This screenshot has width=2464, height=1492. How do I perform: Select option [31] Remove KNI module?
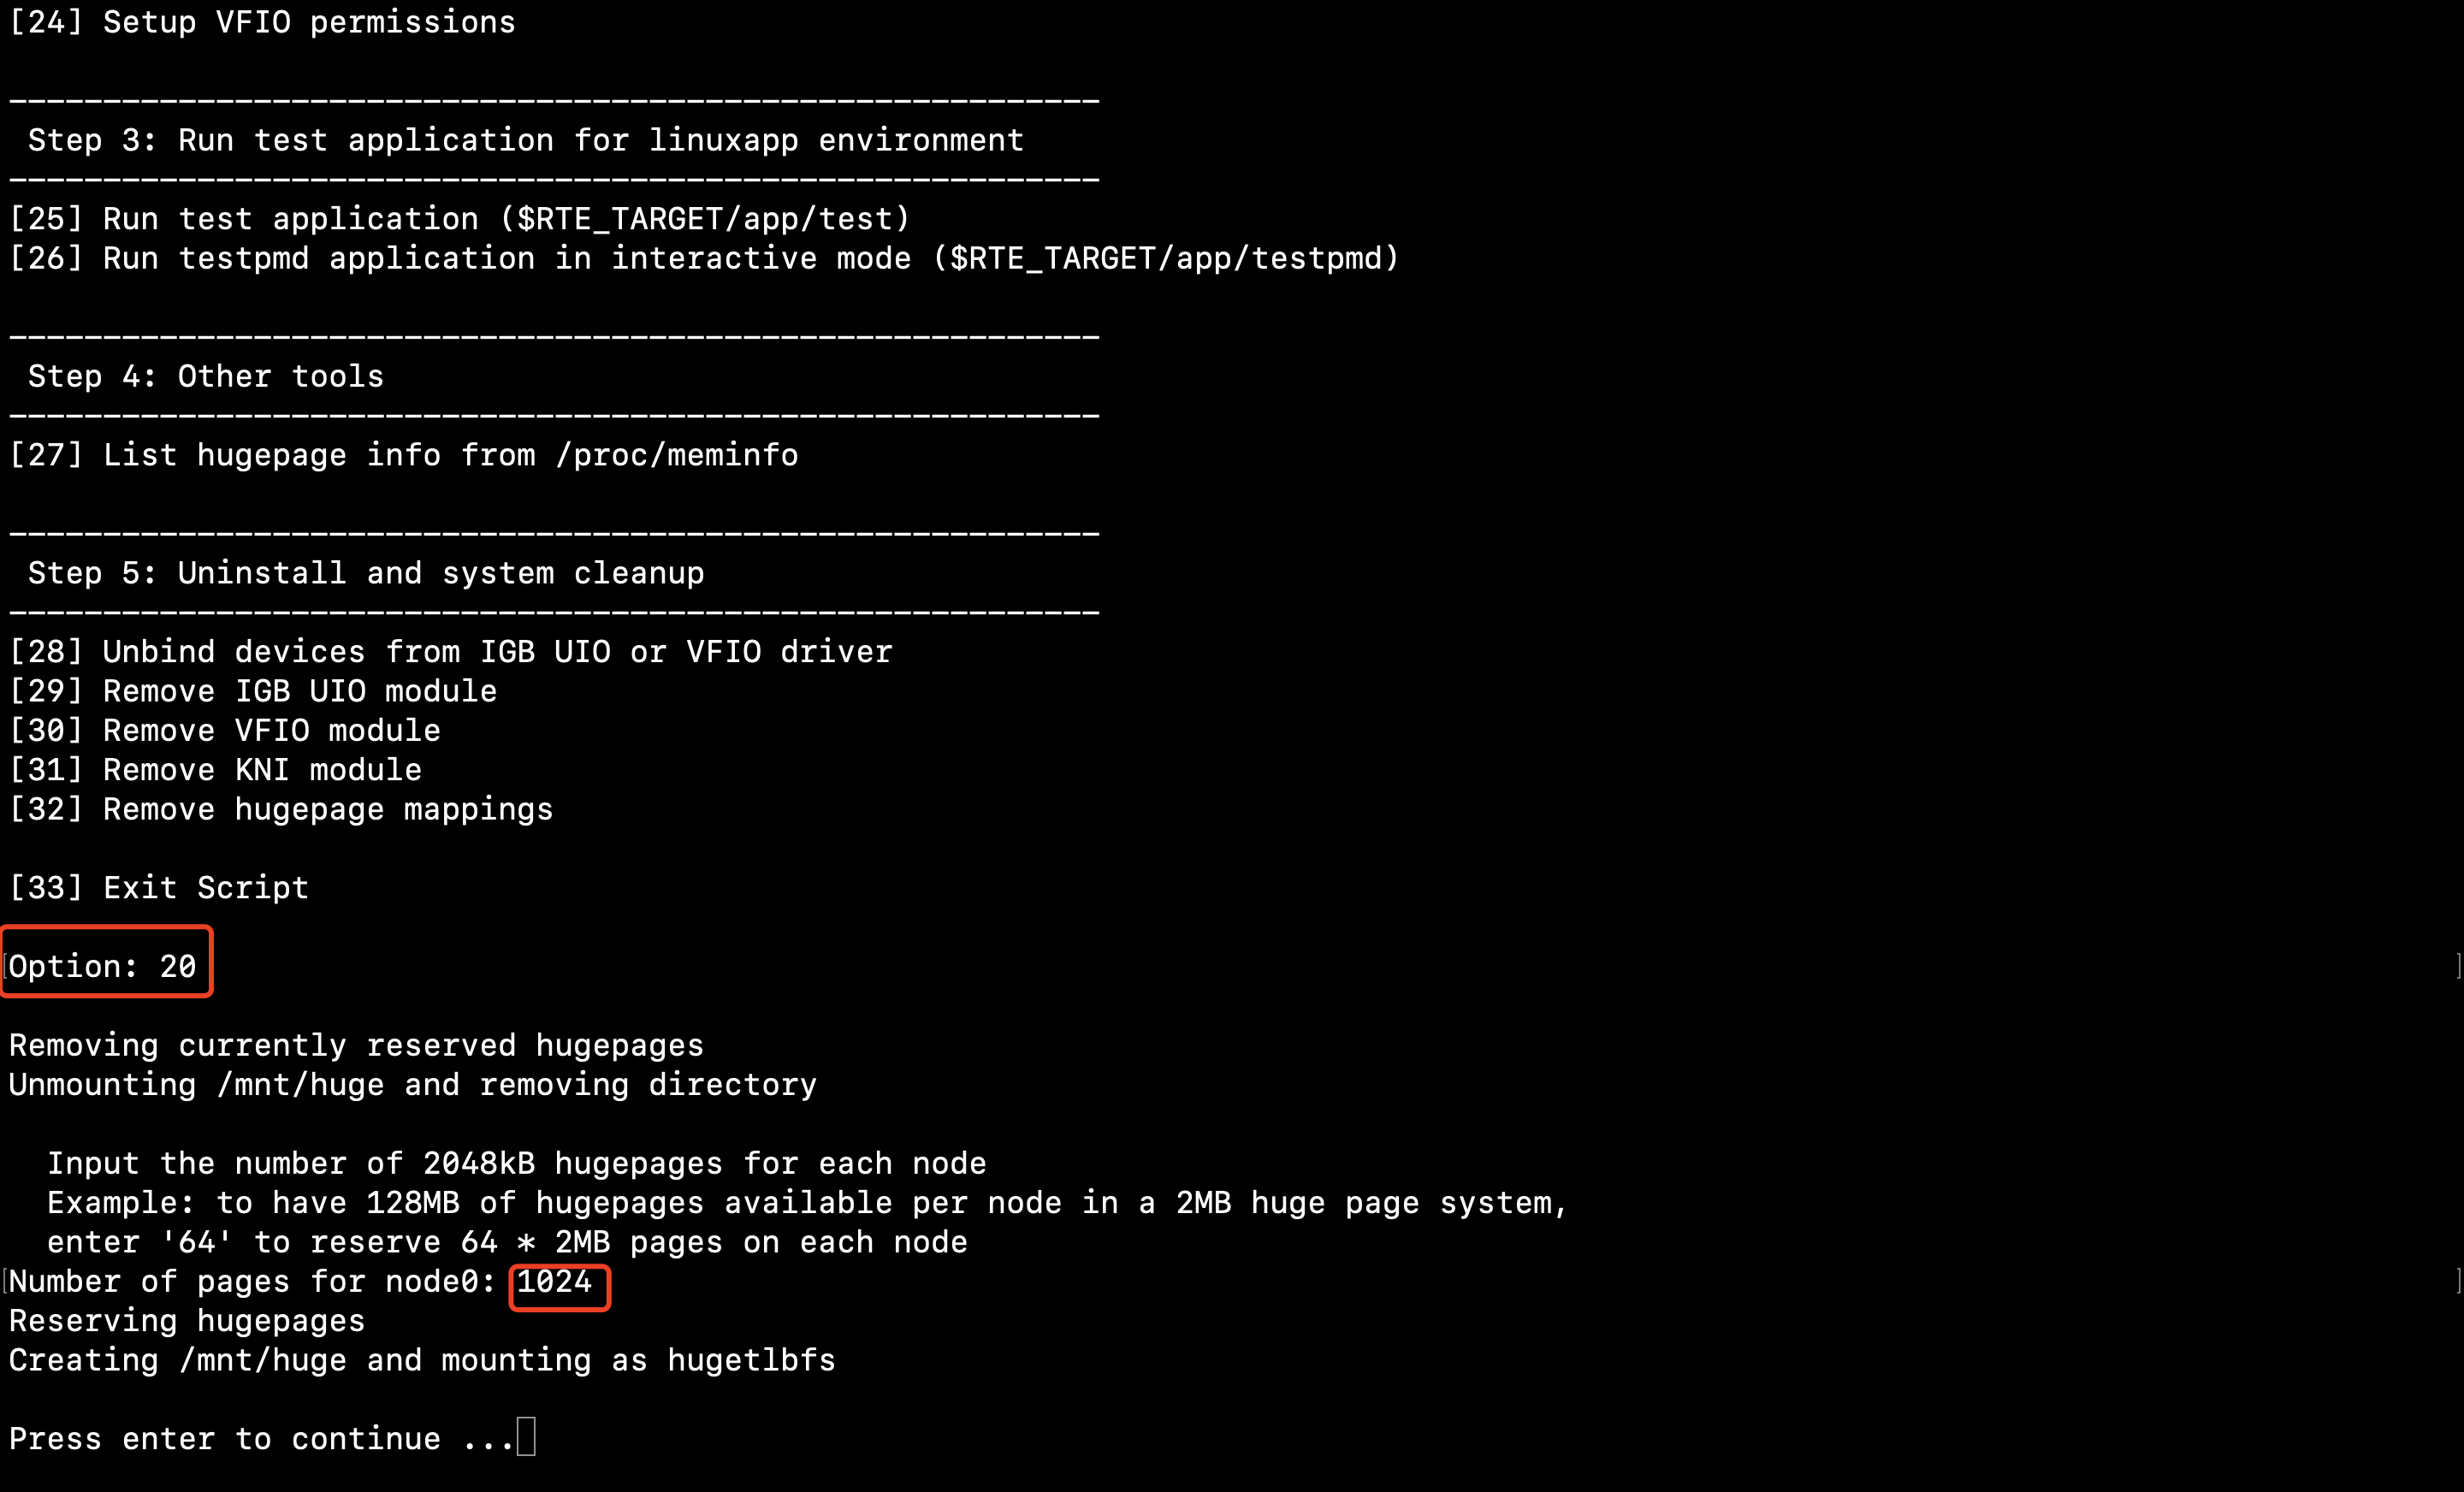pyautogui.click(x=216, y=769)
